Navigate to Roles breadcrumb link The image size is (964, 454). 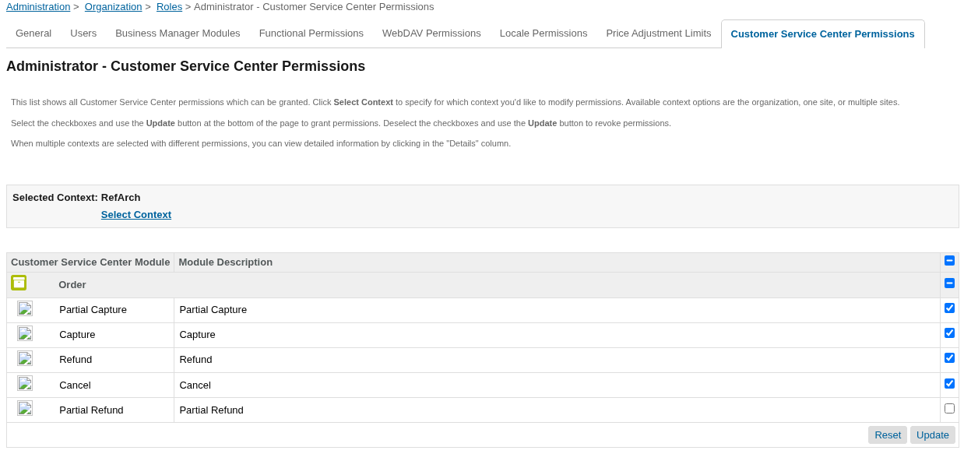[169, 7]
